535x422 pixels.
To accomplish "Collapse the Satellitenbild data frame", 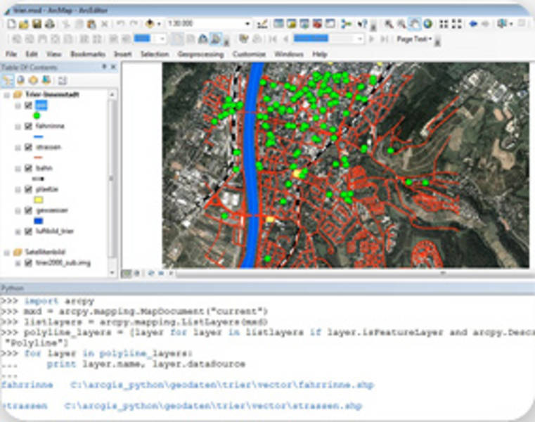I will (6, 252).
